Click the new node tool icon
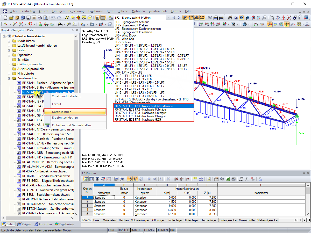Image resolution: width=311 pixels, height=233 pixels. click(x=5, y=24)
